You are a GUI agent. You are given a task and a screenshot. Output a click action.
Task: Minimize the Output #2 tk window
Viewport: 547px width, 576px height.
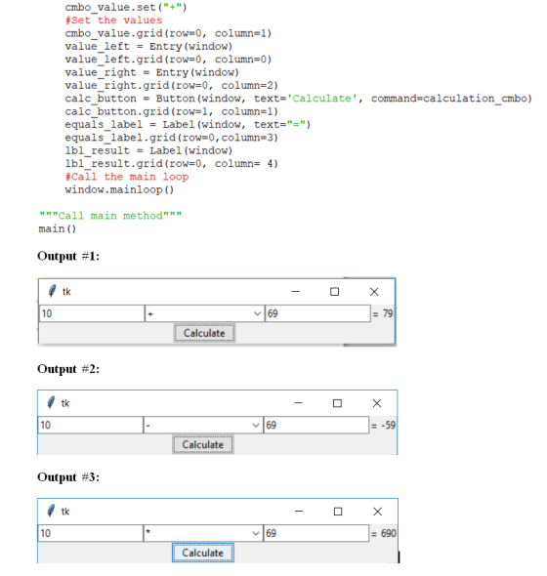tap(298, 403)
